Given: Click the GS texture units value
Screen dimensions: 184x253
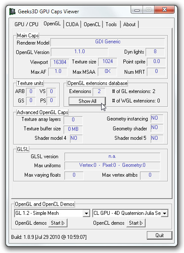Looking at the screenshot, I should [31, 101].
